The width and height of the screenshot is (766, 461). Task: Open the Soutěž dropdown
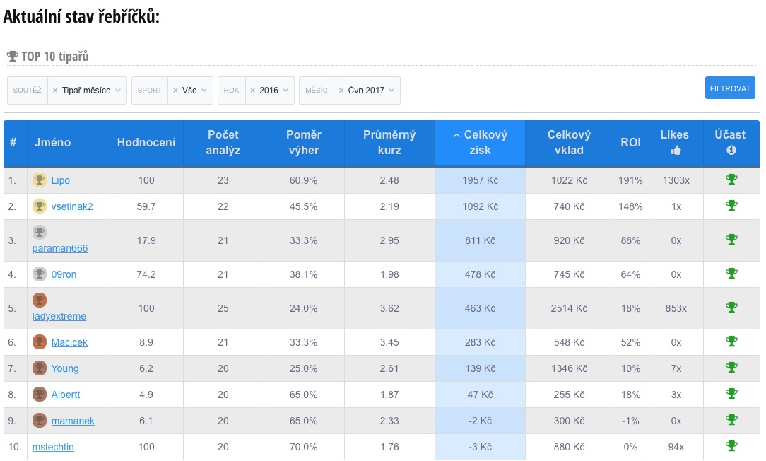[x=117, y=91]
